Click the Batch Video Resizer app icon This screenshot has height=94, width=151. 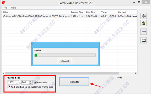click(4, 3)
